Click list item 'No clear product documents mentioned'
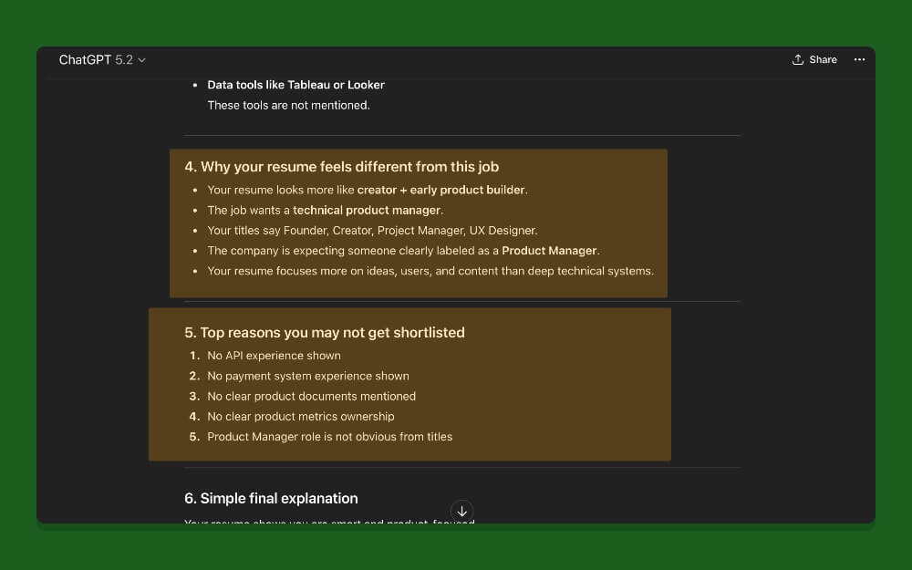This screenshot has width=912, height=570. pyautogui.click(x=311, y=396)
